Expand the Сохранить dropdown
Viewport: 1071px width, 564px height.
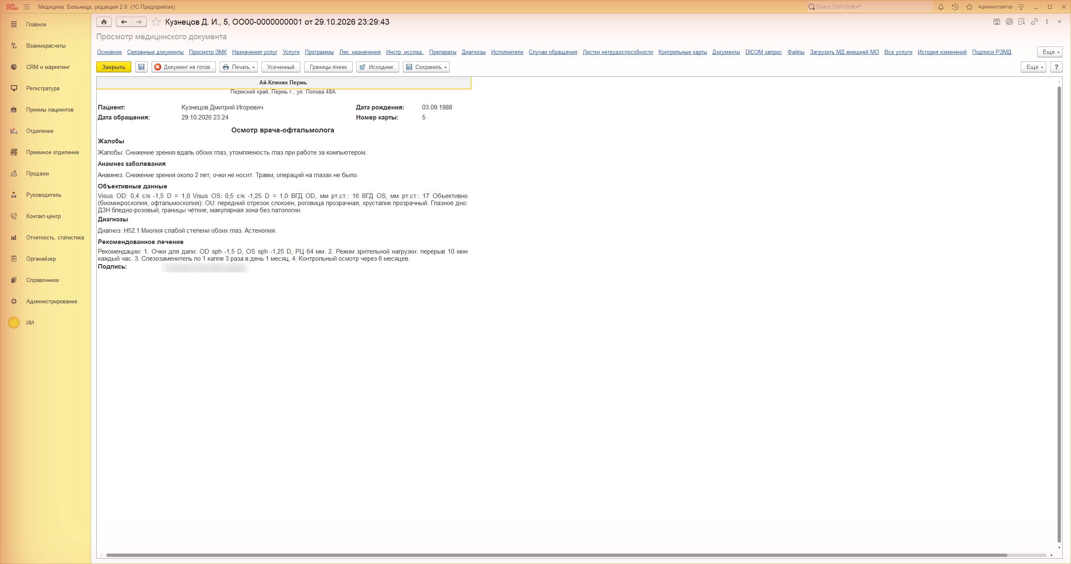point(426,67)
